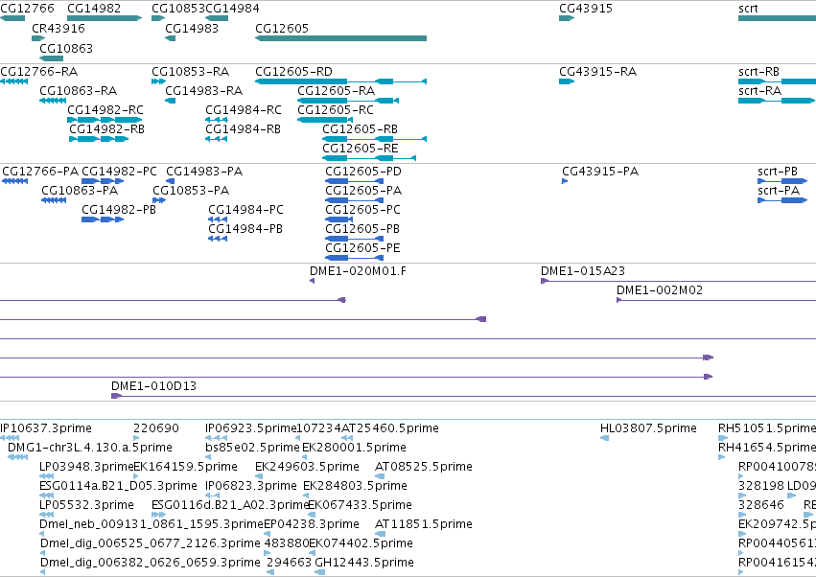Click protein label CG14984-PB
Viewport: 816px width, 577px height.
[245, 229]
